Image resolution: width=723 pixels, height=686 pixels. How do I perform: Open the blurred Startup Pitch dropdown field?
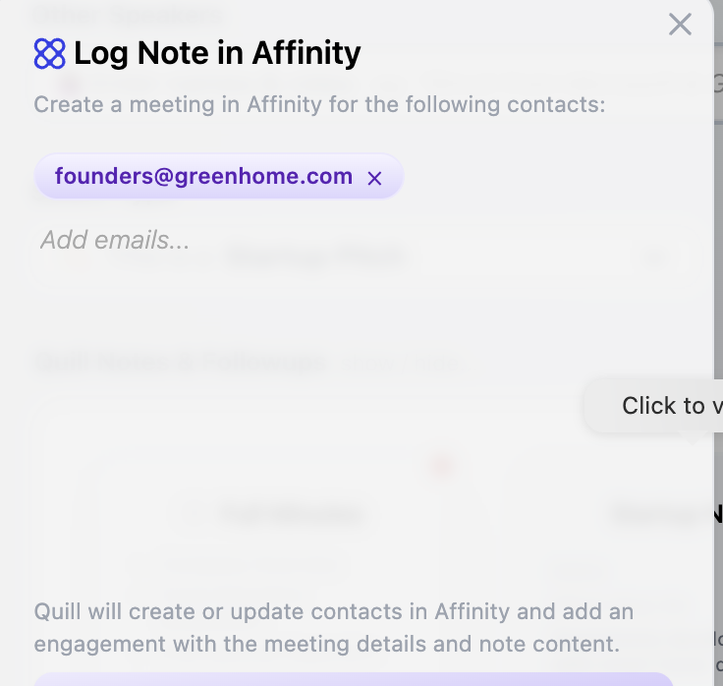click(x=314, y=257)
